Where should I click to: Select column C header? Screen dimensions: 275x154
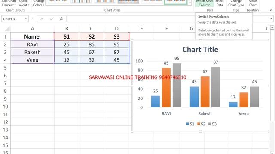pos(92,29)
